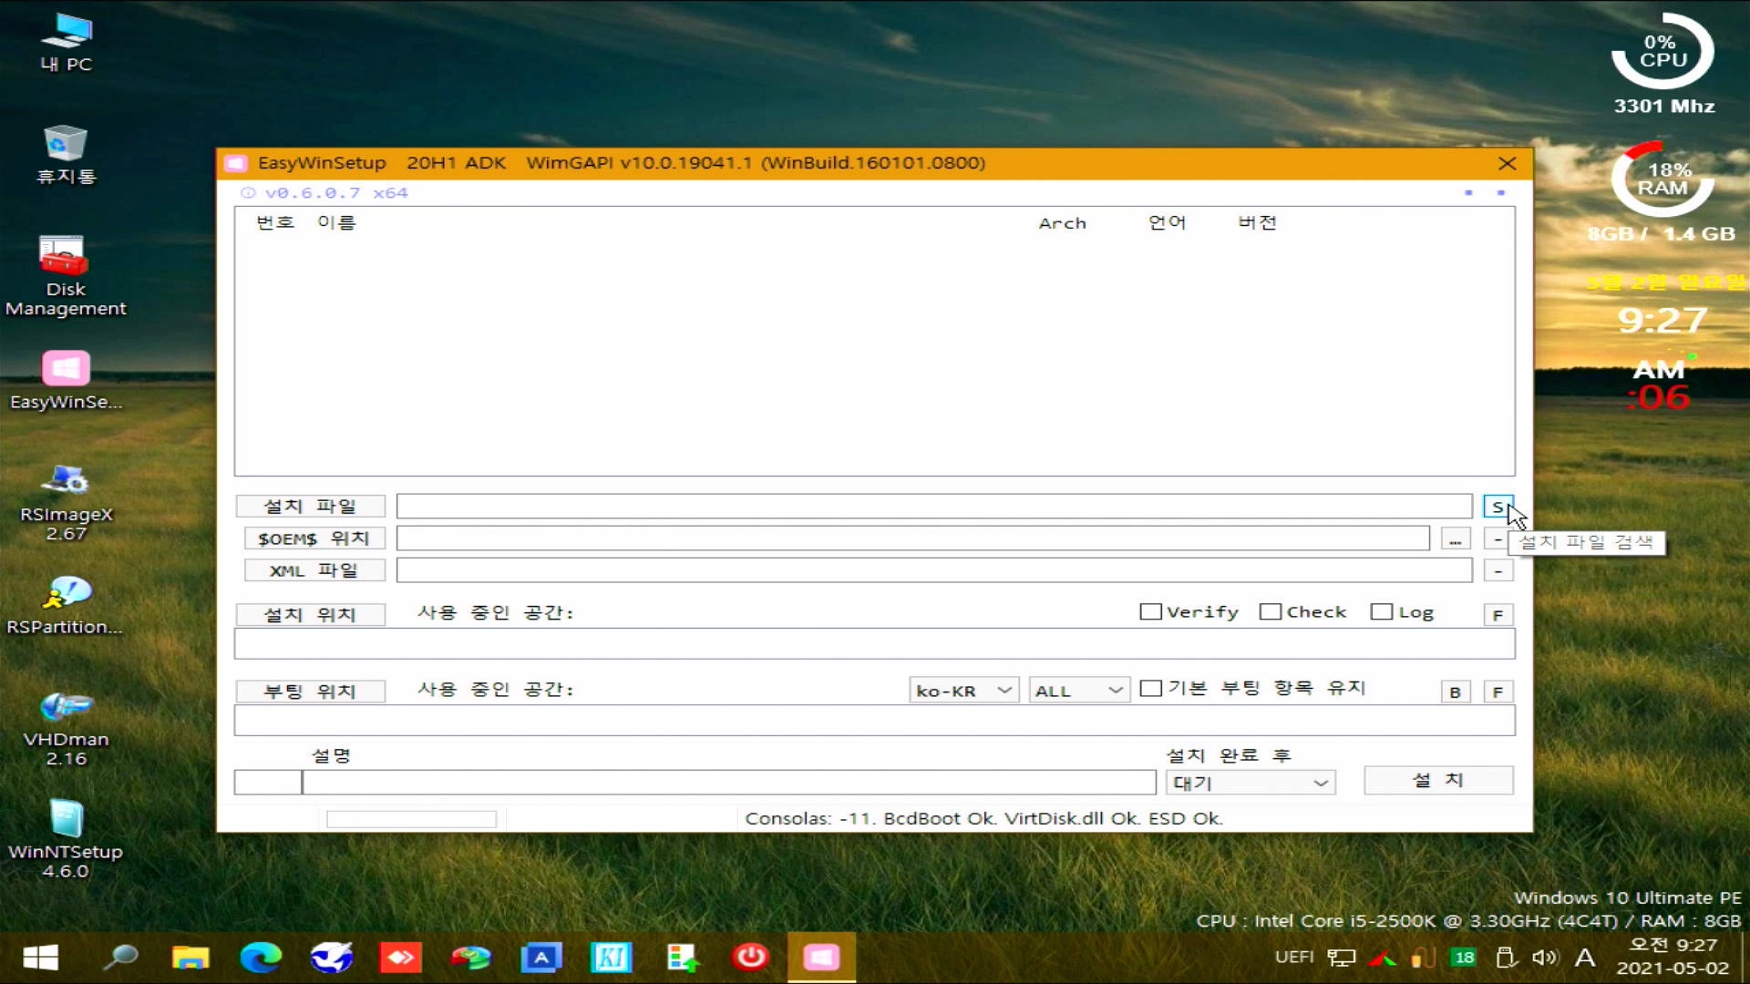Screen dimensions: 1750x984
Task: Click the 부팅 위치 drive list box
Action: tap(874, 721)
